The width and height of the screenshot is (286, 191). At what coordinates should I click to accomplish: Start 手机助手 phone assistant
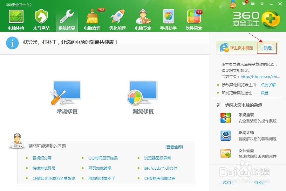point(168,19)
